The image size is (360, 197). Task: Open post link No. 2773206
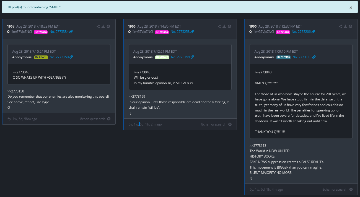[301, 32]
